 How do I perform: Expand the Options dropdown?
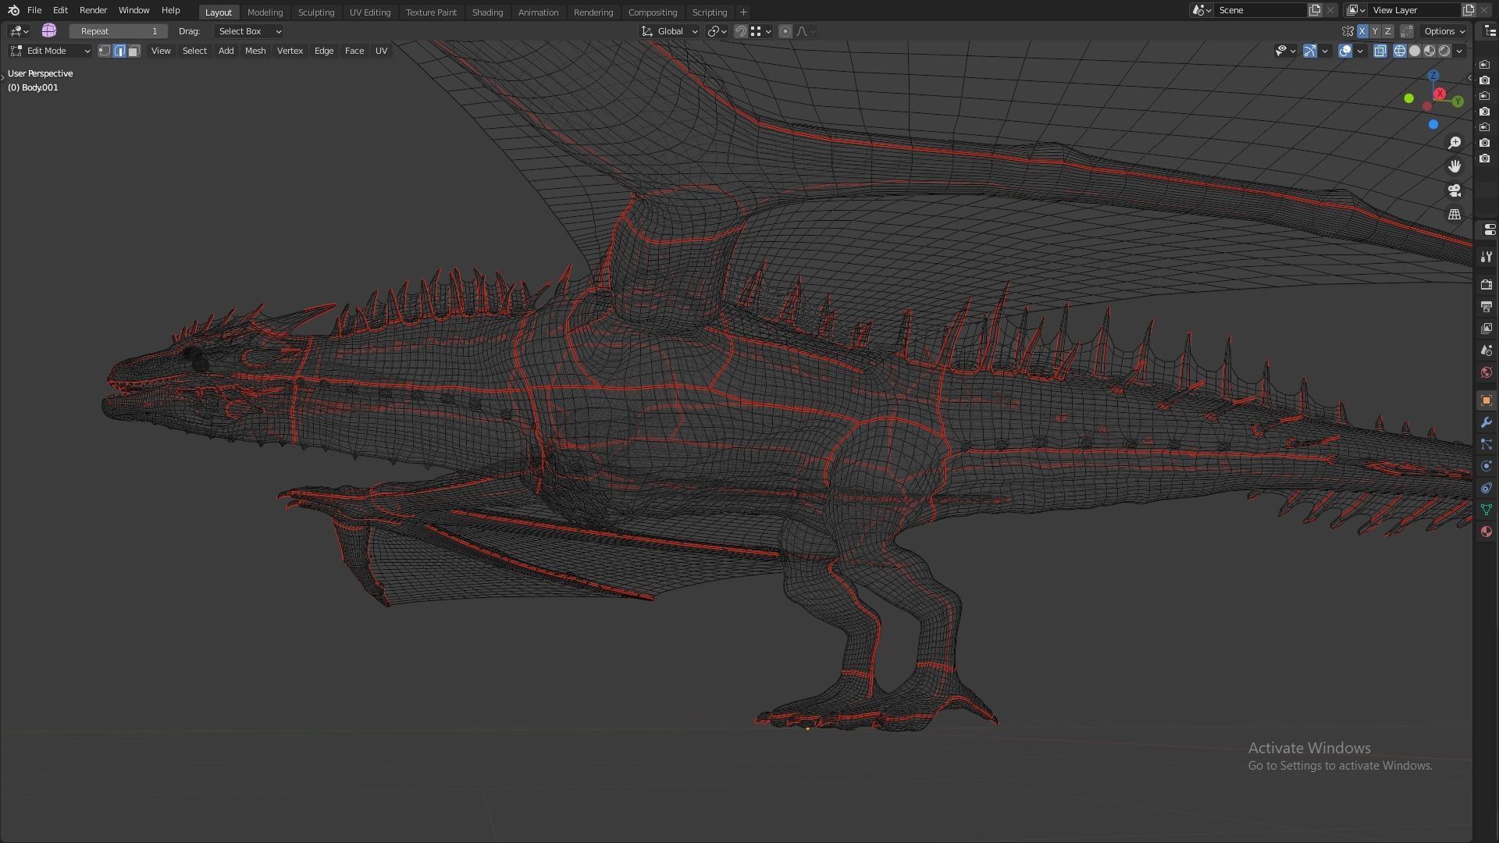click(1444, 31)
